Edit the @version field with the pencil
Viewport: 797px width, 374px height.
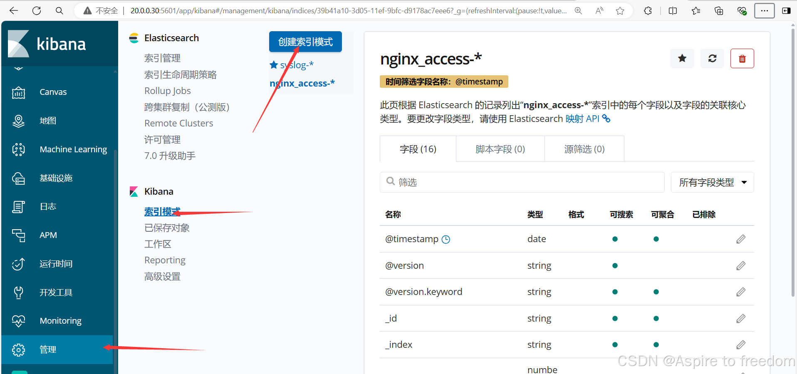tap(741, 265)
